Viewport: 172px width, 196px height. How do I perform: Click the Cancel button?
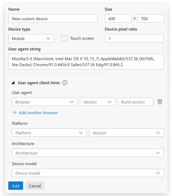(x=35, y=186)
